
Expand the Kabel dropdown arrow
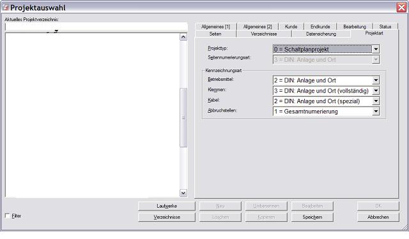click(x=376, y=101)
